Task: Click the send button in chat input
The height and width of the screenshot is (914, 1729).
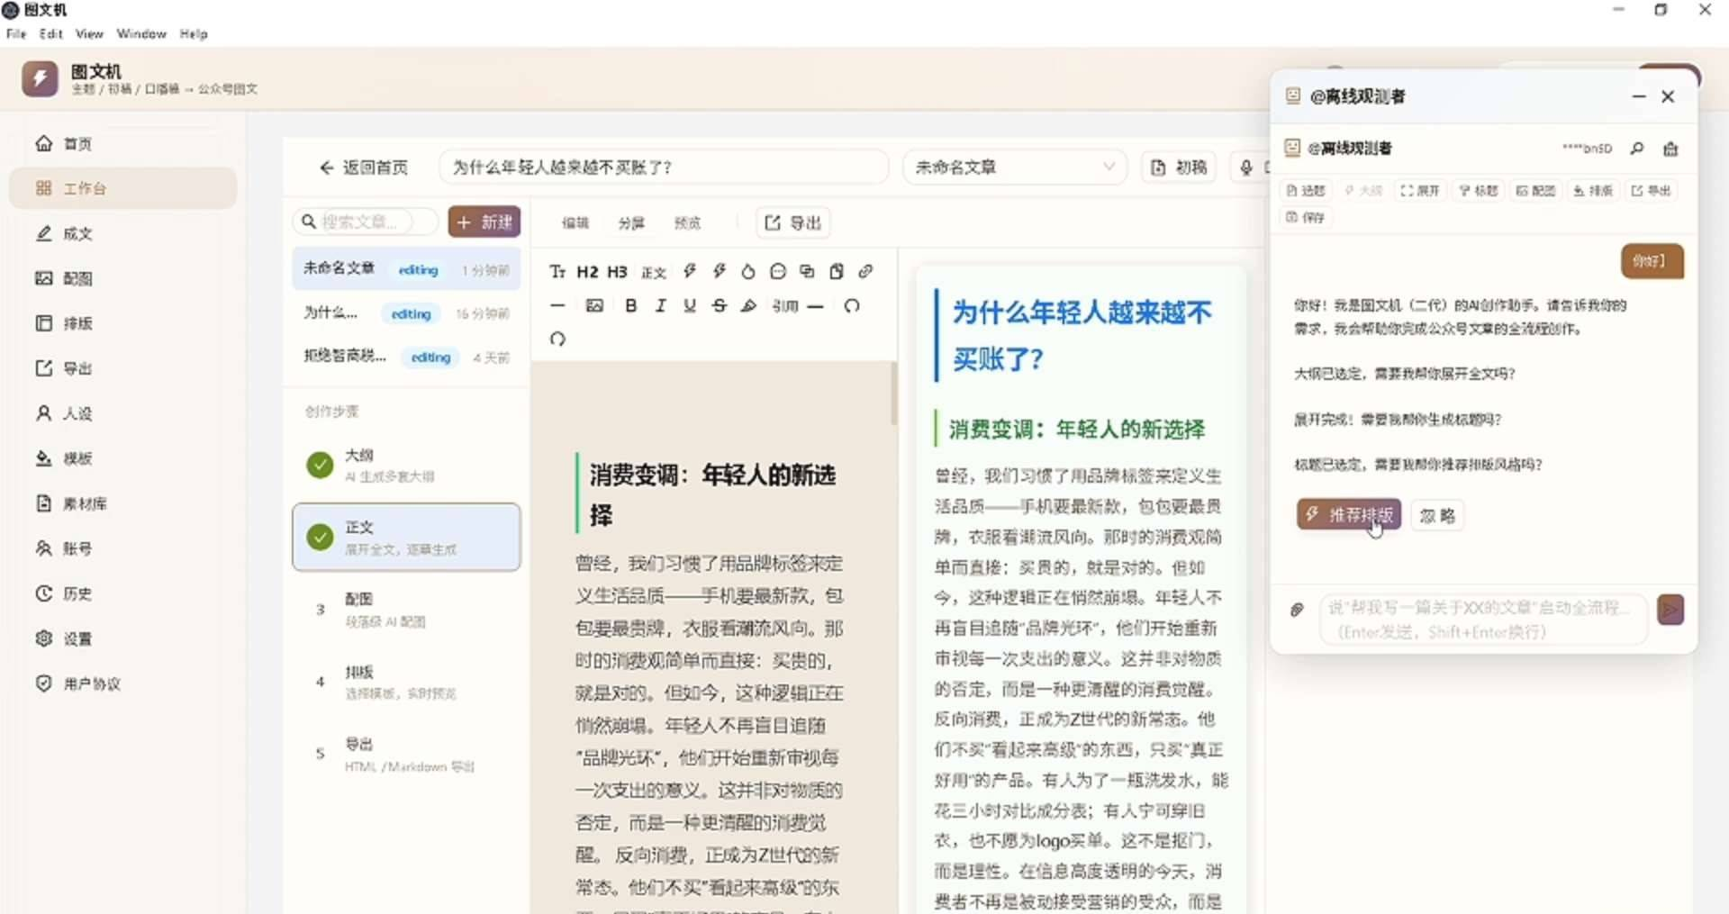Action: click(x=1670, y=610)
